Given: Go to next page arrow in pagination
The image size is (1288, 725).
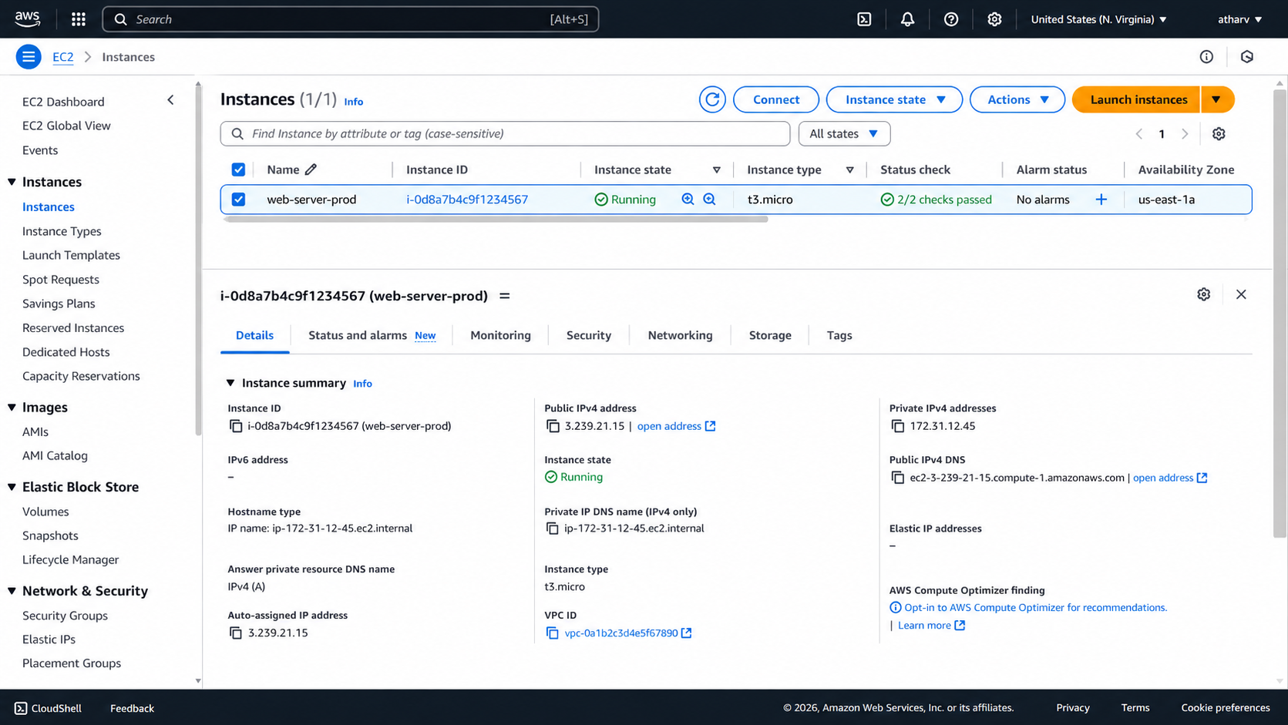Looking at the screenshot, I should tap(1185, 134).
